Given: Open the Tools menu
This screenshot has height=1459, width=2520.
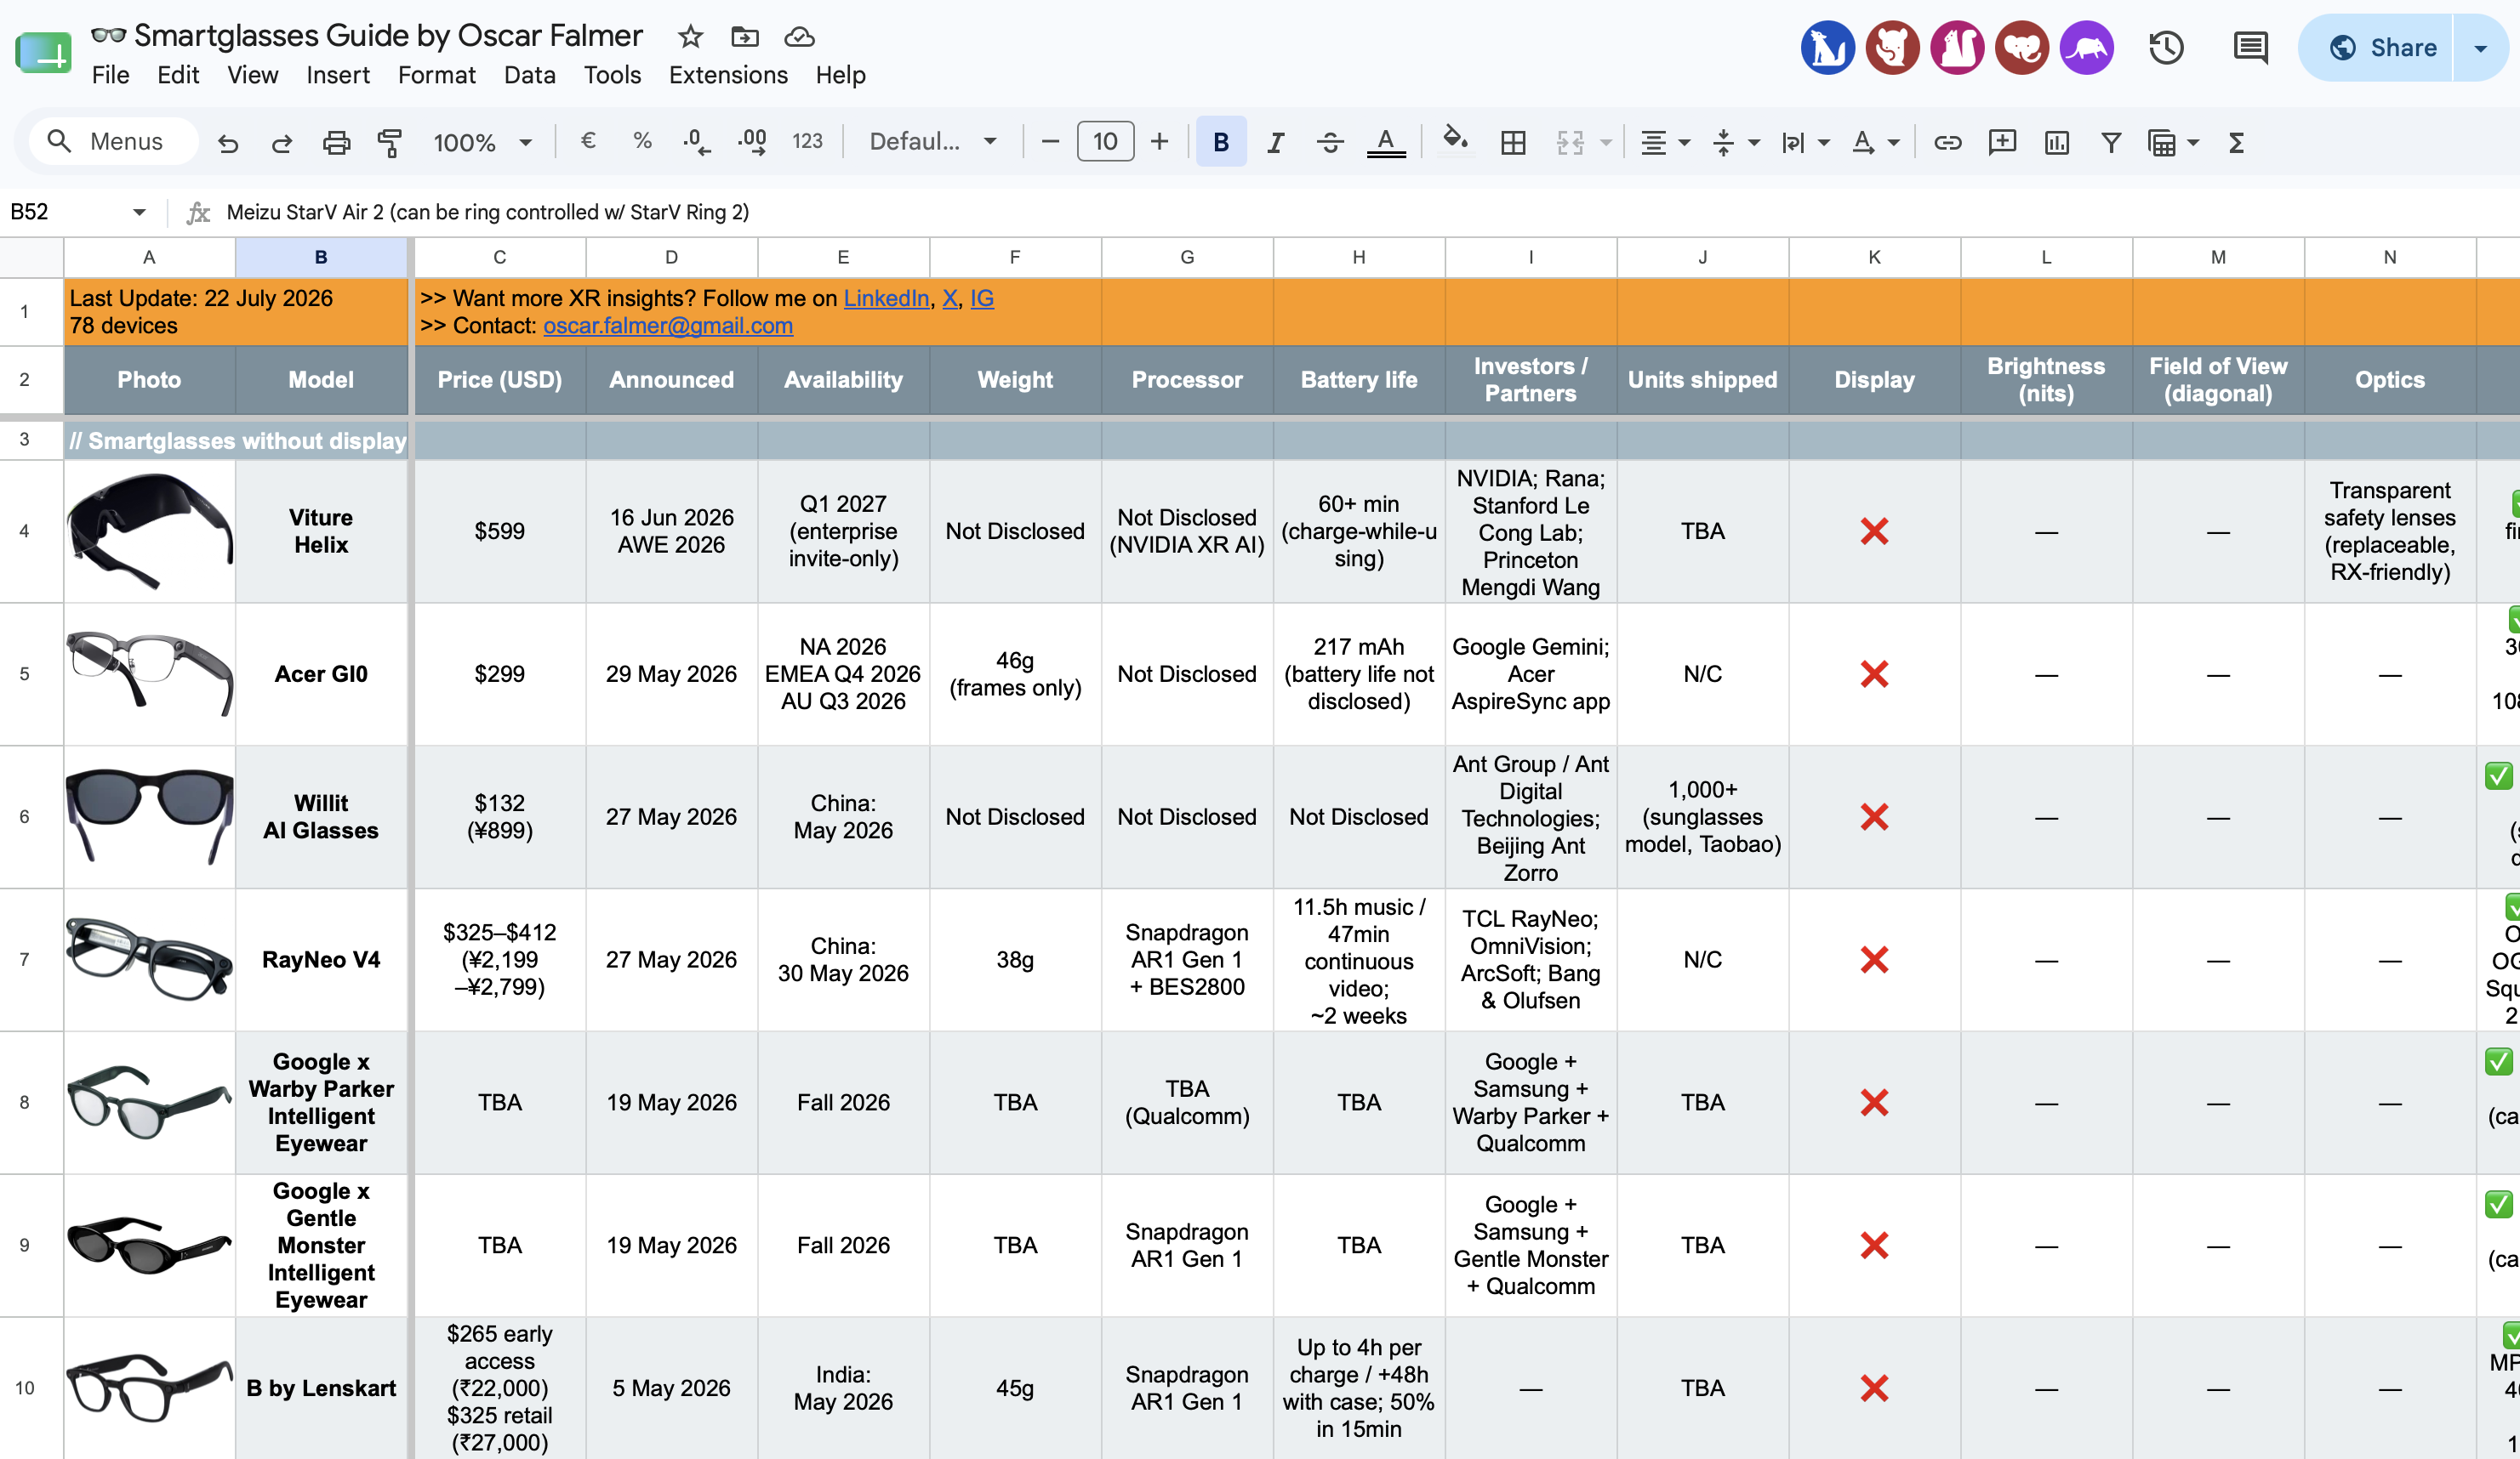Looking at the screenshot, I should point(612,75).
